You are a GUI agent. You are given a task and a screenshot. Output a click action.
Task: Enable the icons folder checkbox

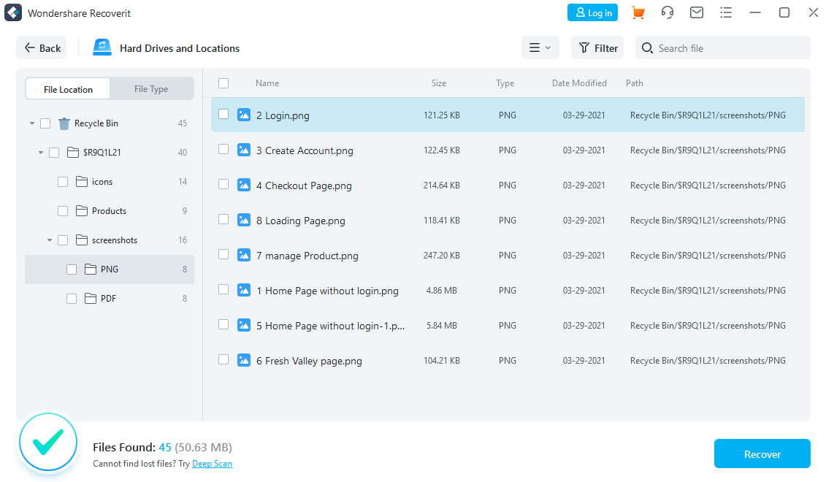(63, 182)
